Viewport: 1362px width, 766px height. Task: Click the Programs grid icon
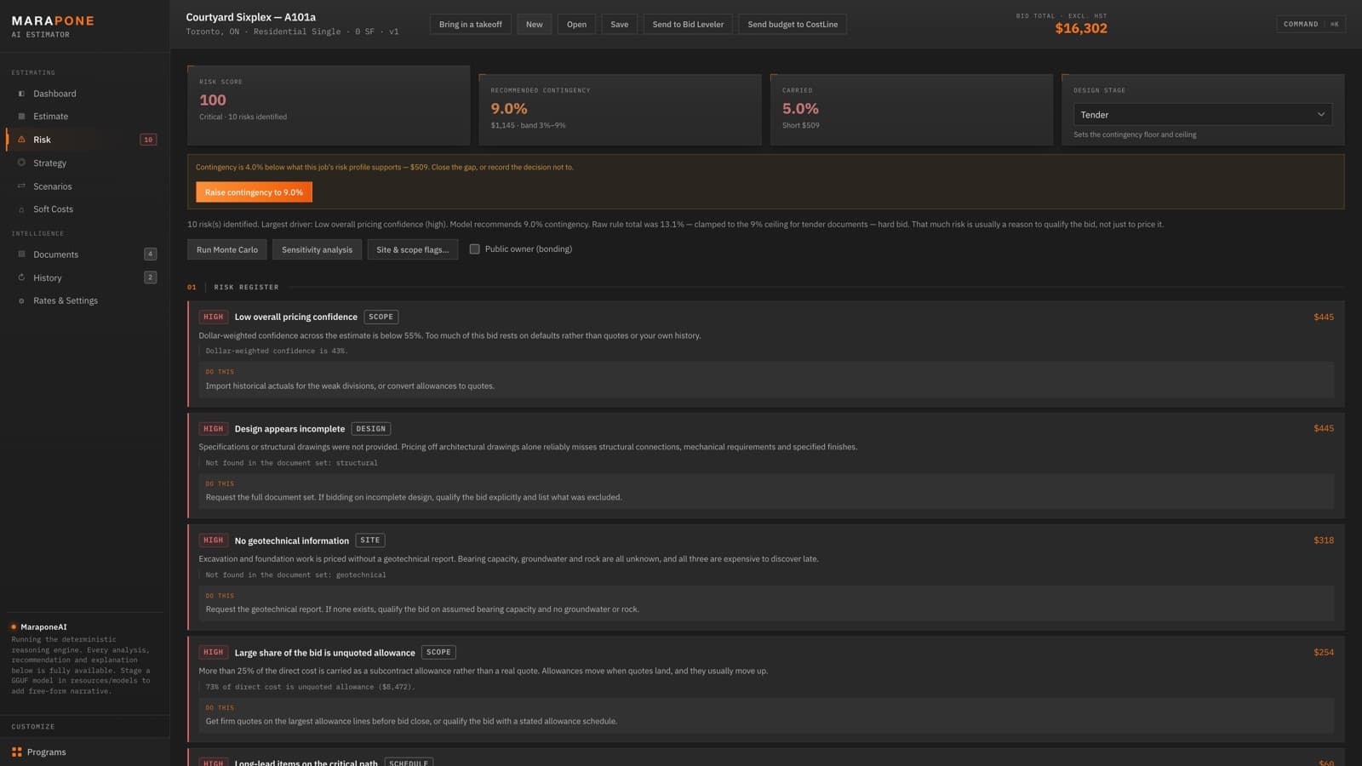[x=17, y=752]
